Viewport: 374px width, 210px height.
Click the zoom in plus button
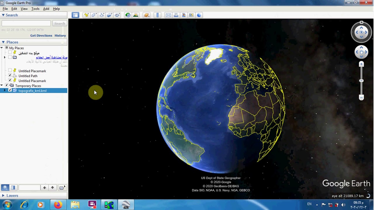(x=361, y=64)
